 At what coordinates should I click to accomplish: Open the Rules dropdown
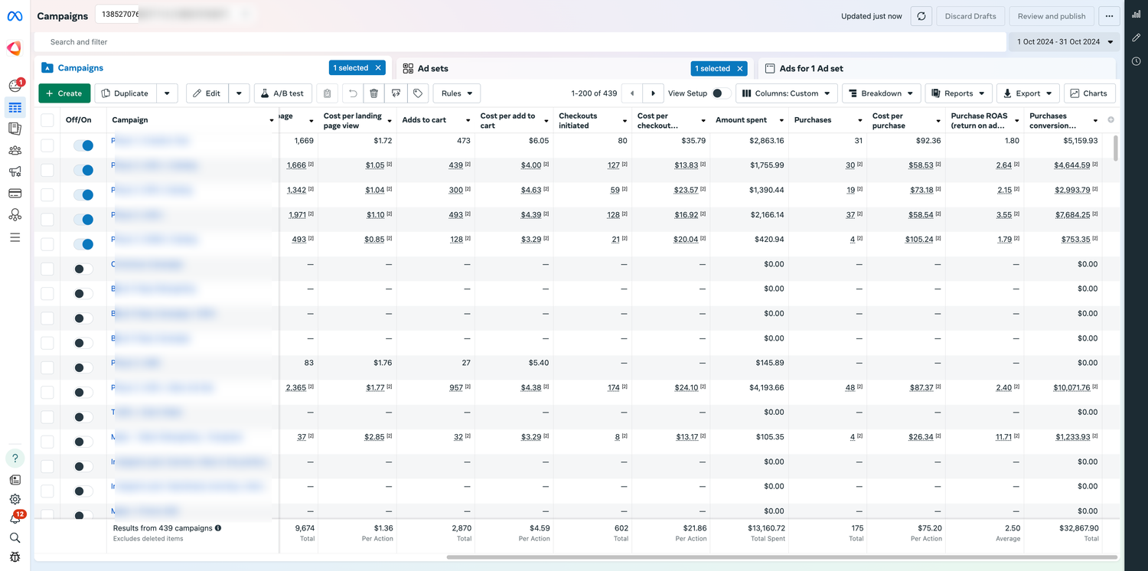click(x=457, y=93)
